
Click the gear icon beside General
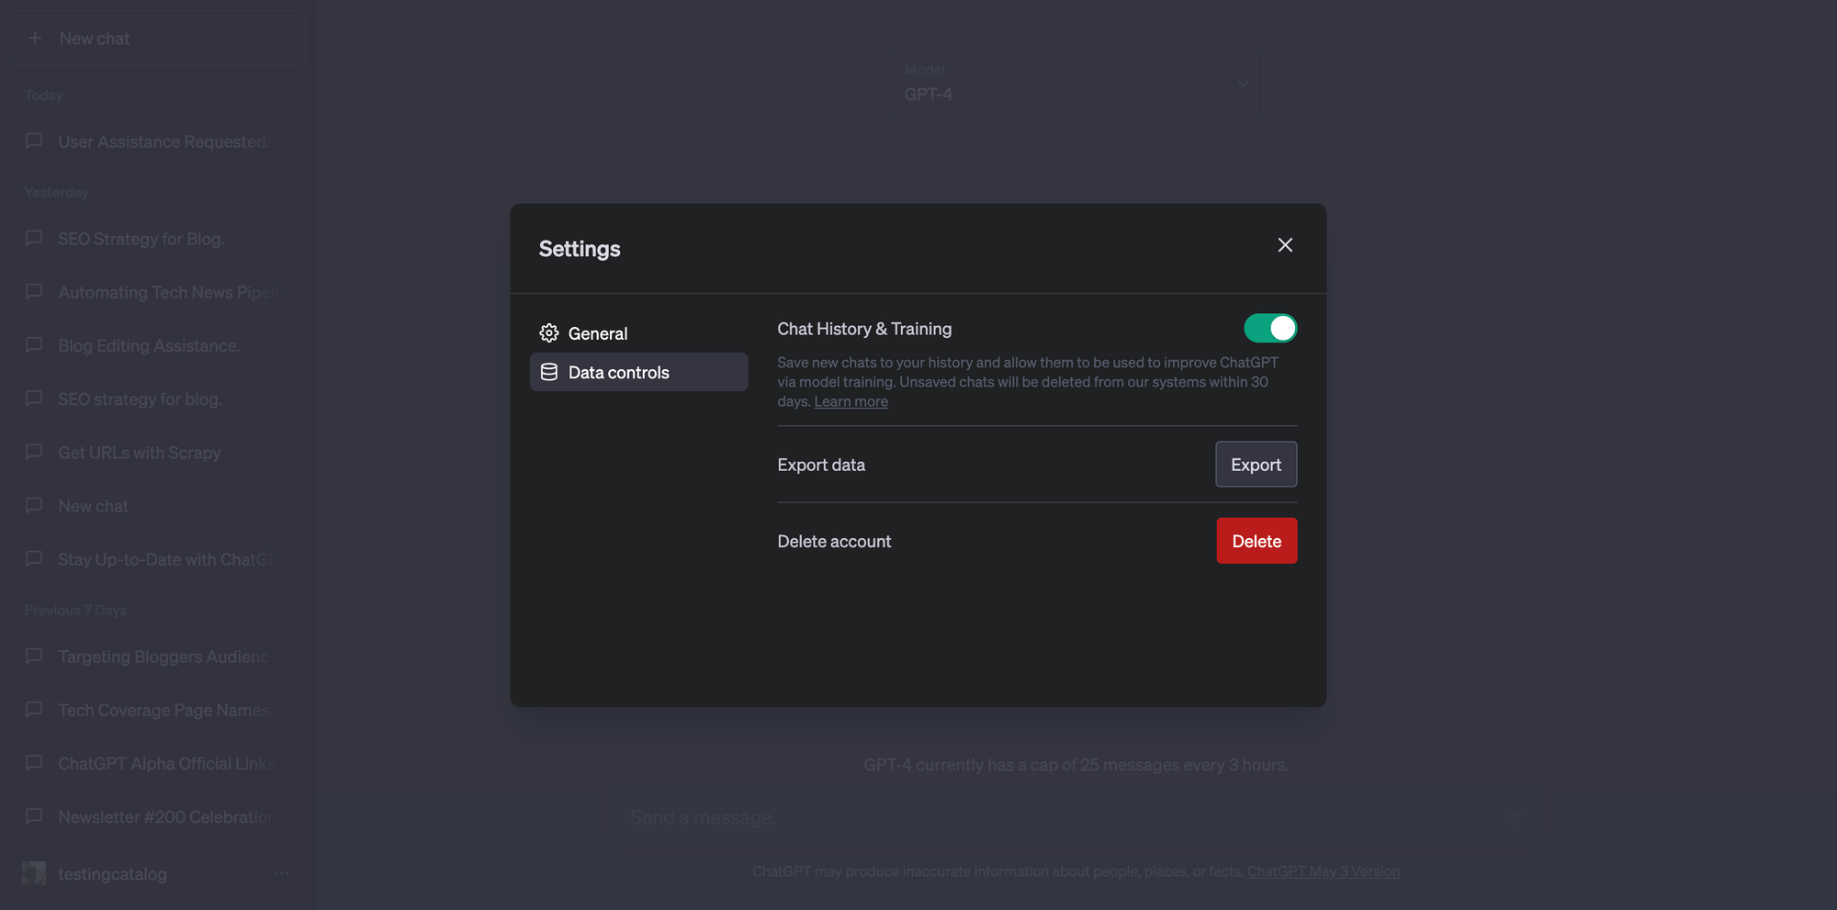tap(549, 332)
